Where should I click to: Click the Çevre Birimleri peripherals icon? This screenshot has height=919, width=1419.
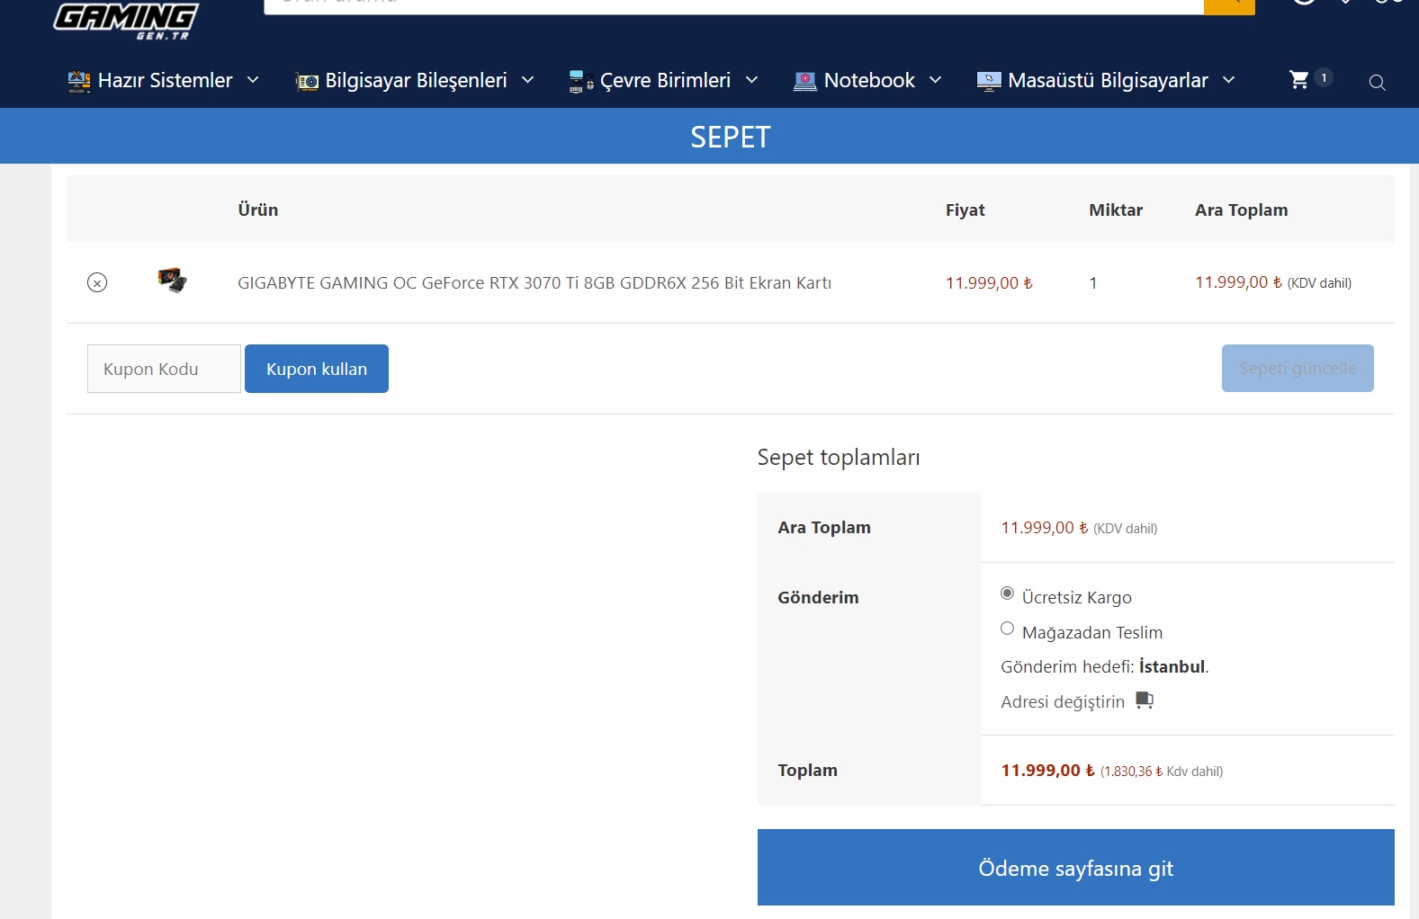coord(581,81)
